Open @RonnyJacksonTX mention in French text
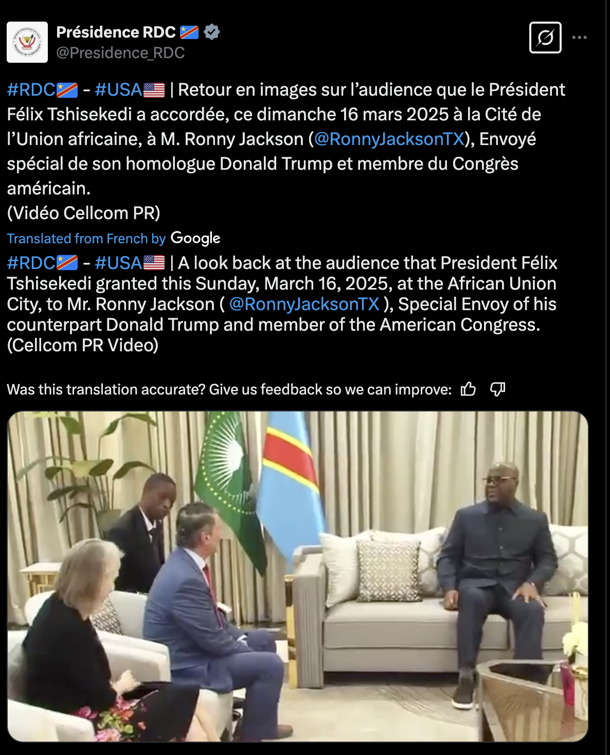610x755 pixels. 389,139
